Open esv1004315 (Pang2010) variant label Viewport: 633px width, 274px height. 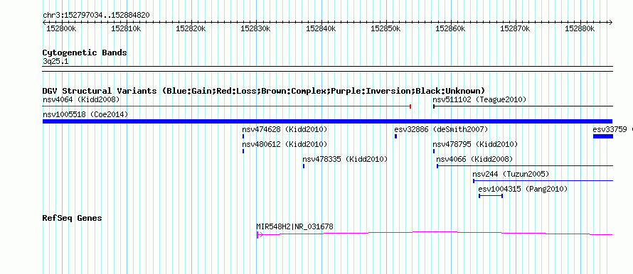[x=523, y=189]
